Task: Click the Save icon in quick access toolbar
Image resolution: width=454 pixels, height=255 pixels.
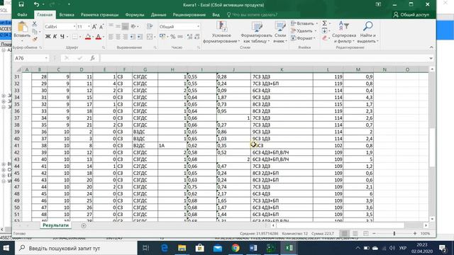Action: 21,4
